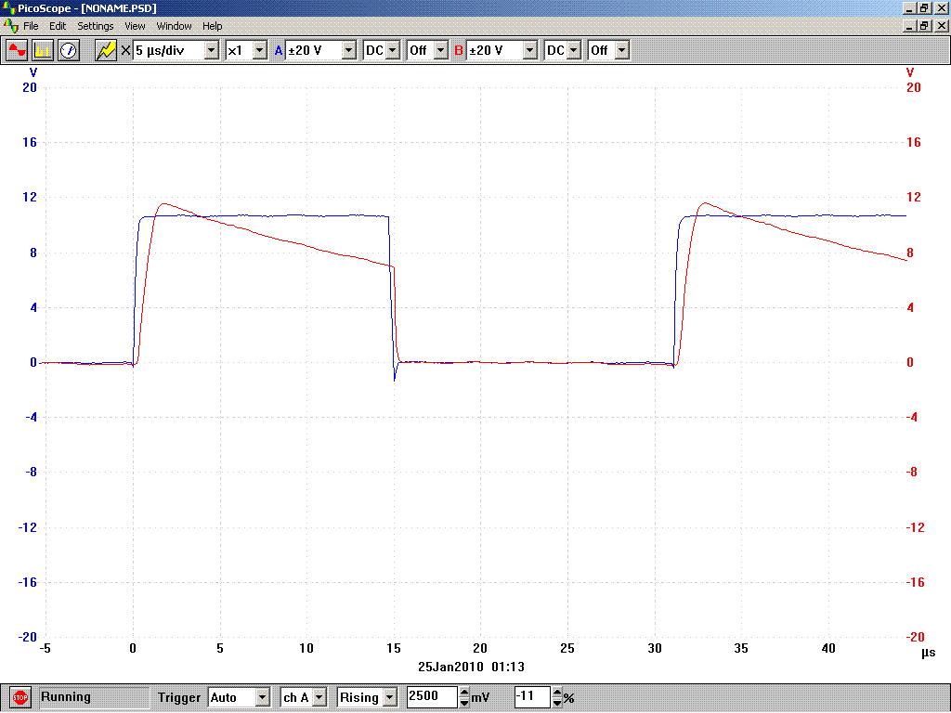Restore the inner NONAME.PSD document window

tap(924, 26)
